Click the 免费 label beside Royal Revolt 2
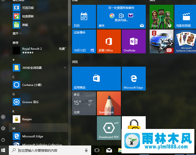Viewport: 196px width, 155px height. [62, 49]
